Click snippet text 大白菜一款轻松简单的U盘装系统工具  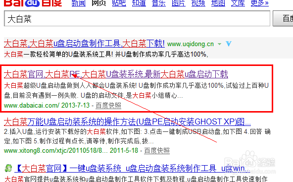(x=58, y=55)
